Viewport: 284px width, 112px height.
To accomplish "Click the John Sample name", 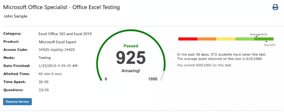I will [x=16, y=16].
